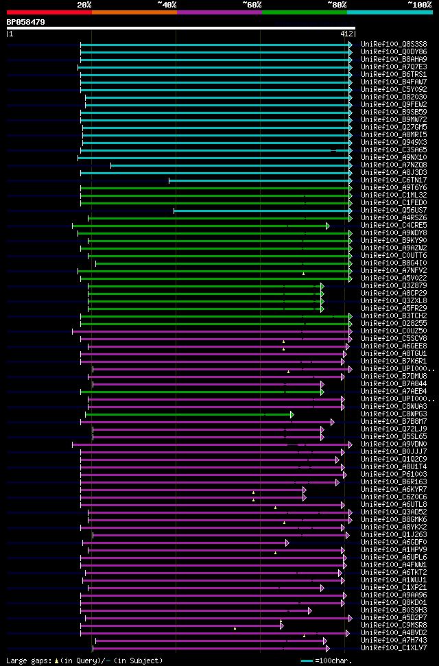Click the purple alignment bar for UniRef100_A6KYR7
The height and width of the screenshot is (666, 439).
(193, 490)
